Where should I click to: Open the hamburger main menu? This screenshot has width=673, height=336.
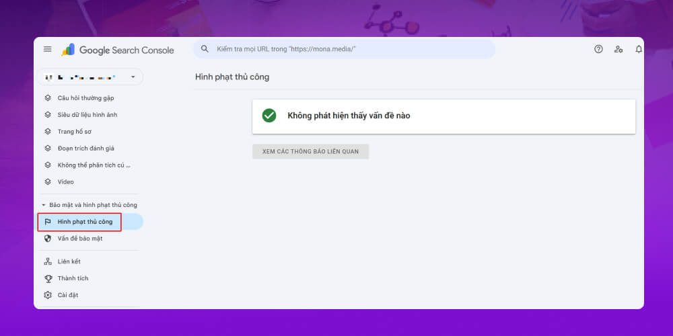click(47, 49)
